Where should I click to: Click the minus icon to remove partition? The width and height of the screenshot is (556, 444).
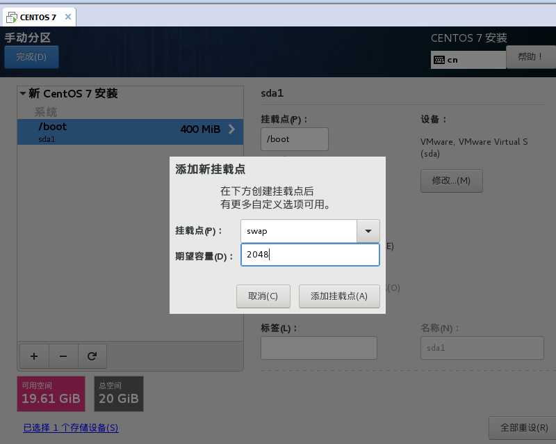click(63, 356)
